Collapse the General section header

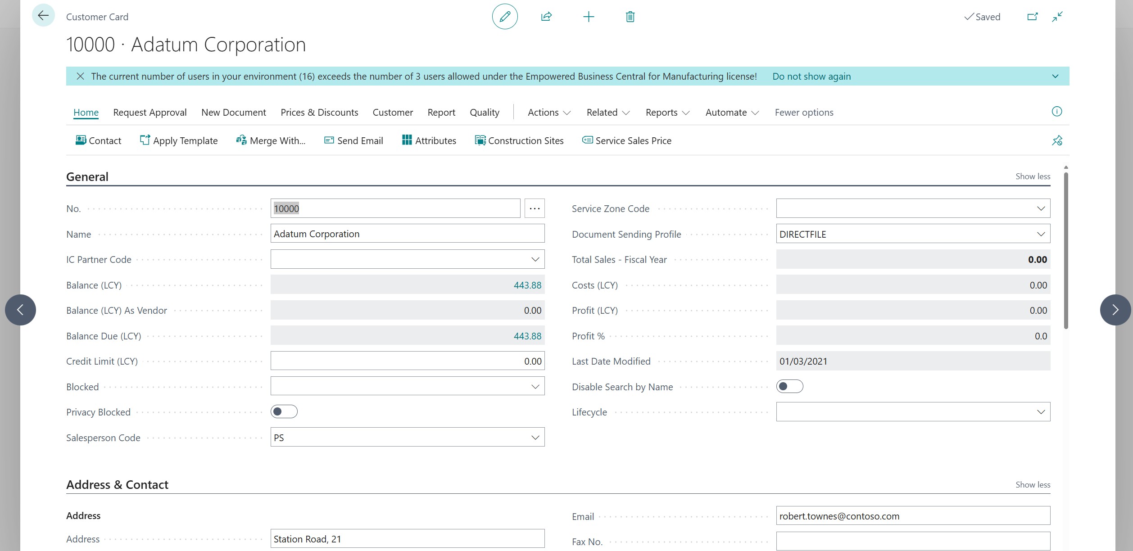(x=87, y=176)
